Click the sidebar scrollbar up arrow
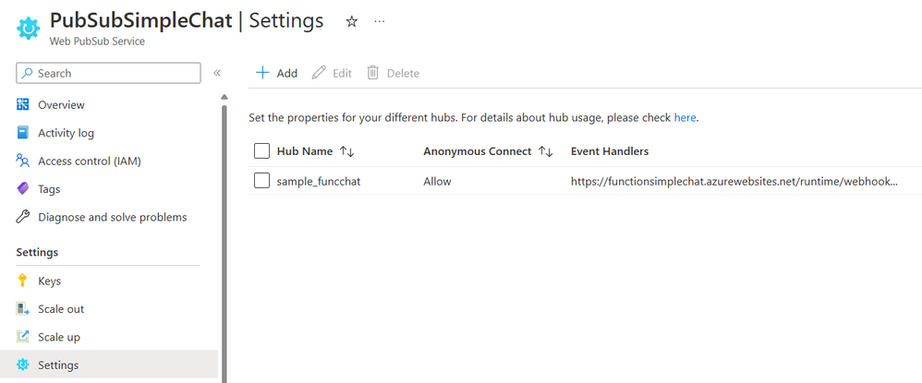922x383 pixels. point(224,97)
